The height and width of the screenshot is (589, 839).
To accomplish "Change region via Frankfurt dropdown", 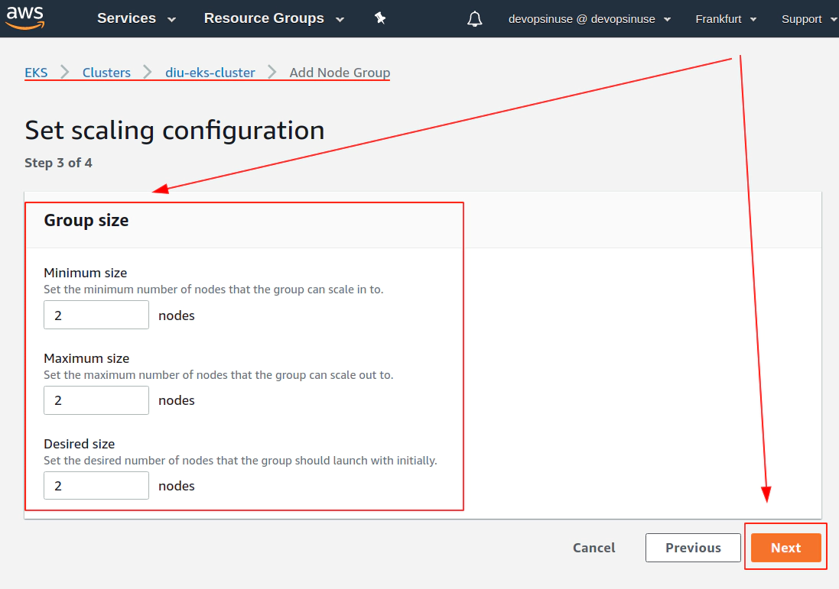I will pyautogui.click(x=726, y=19).
